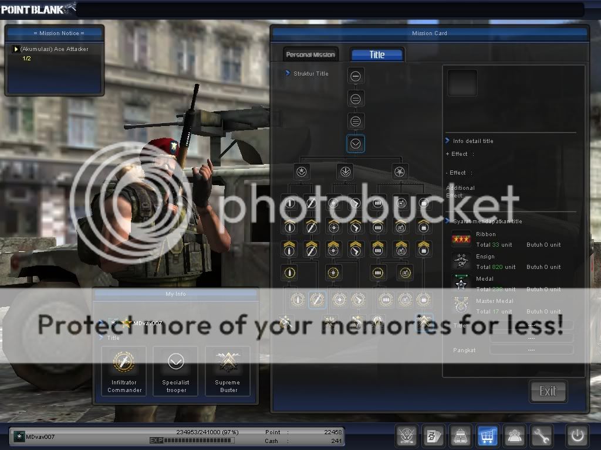Click the Master Medal icon
This screenshot has width=601, height=450.
tap(461, 306)
